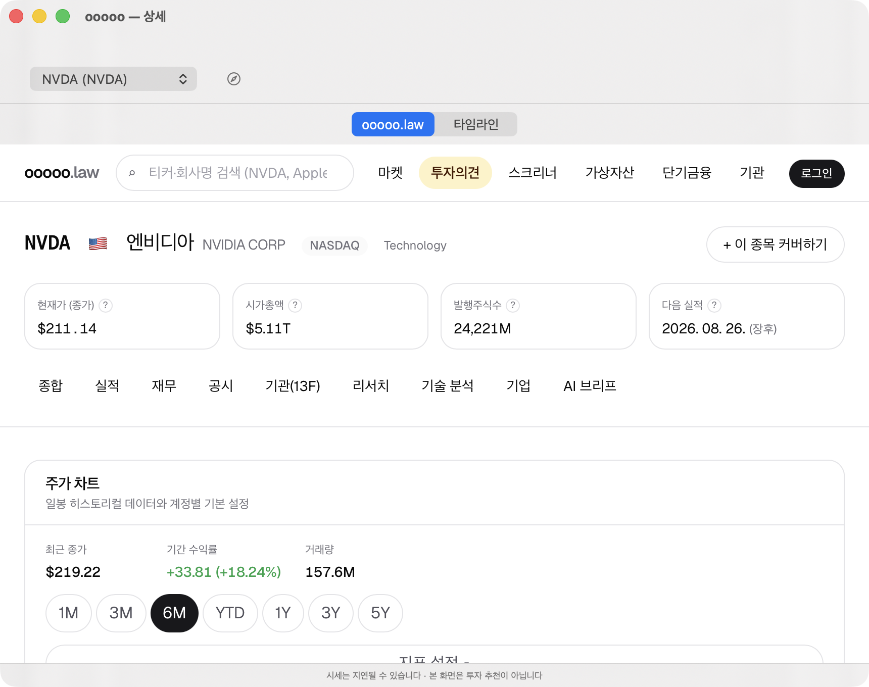The width and height of the screenshot is (869, 687).
Task: Click the $219.22 recent close value
Action: pyautogui.click(x=73, y=572)
